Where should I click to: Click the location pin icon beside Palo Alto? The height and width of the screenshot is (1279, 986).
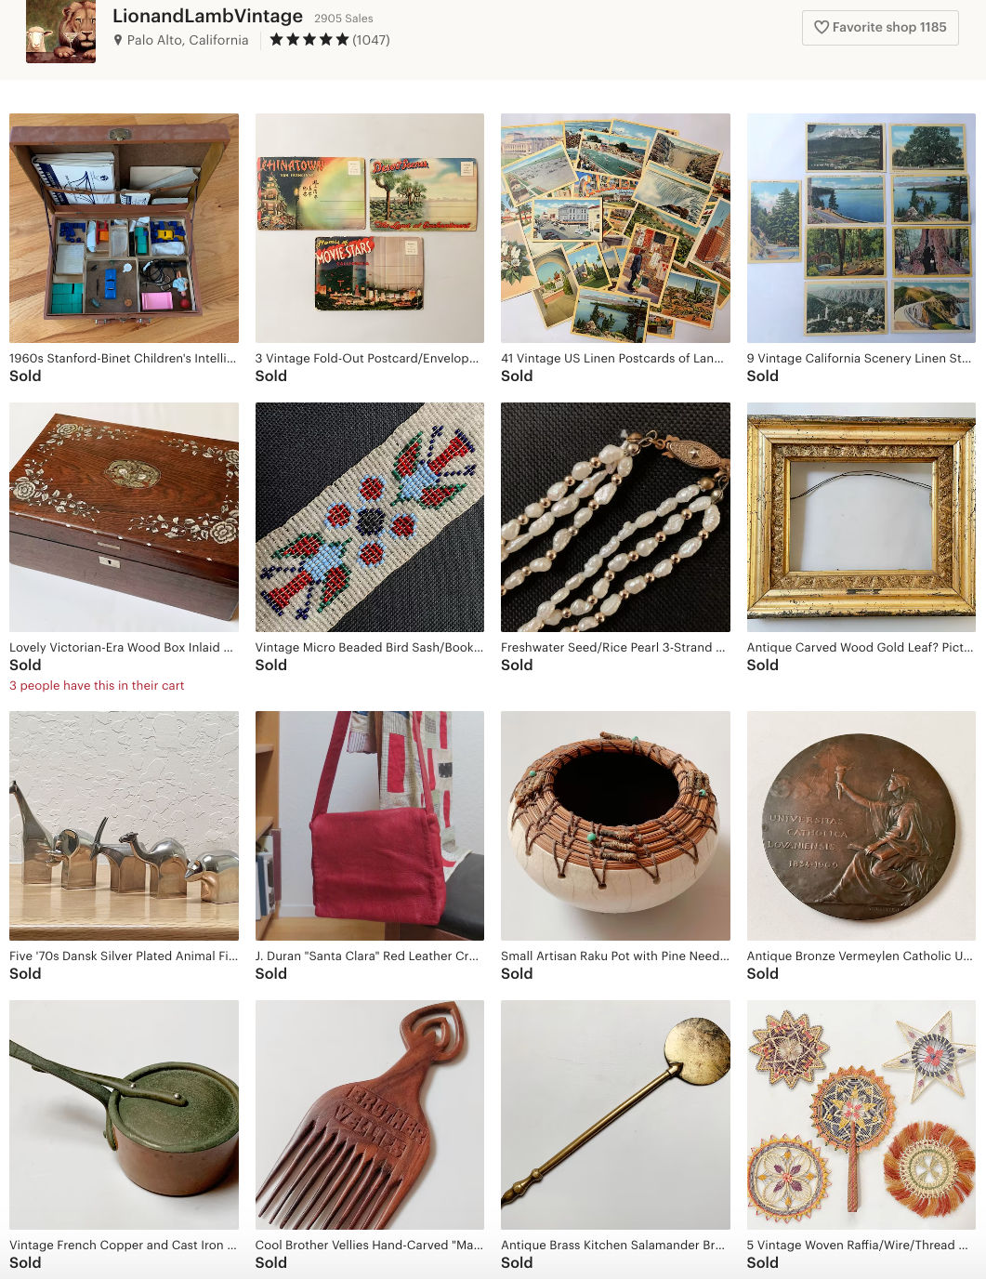(118, 40)
